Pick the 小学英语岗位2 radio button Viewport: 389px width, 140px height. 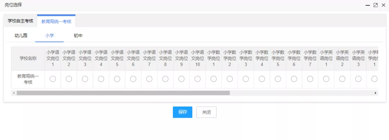[343, 79]
